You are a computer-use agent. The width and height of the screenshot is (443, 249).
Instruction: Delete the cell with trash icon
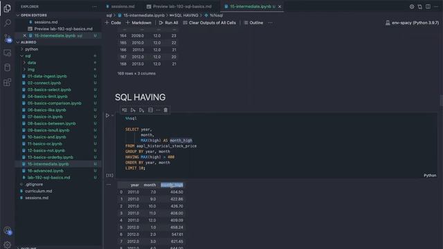(x=165, y=110)
